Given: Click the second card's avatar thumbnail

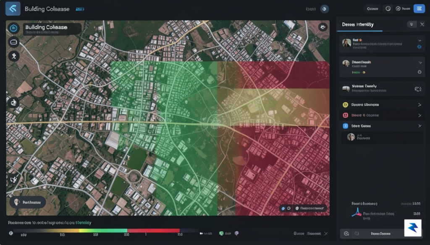Looking at the screenshot, I should pos(346,63).
